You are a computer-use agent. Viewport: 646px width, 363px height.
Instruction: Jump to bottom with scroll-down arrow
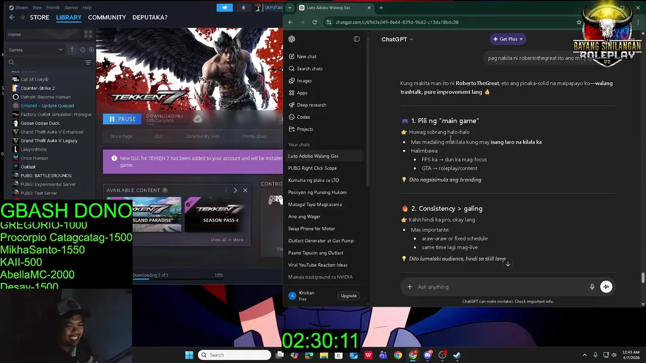(508, 264)
